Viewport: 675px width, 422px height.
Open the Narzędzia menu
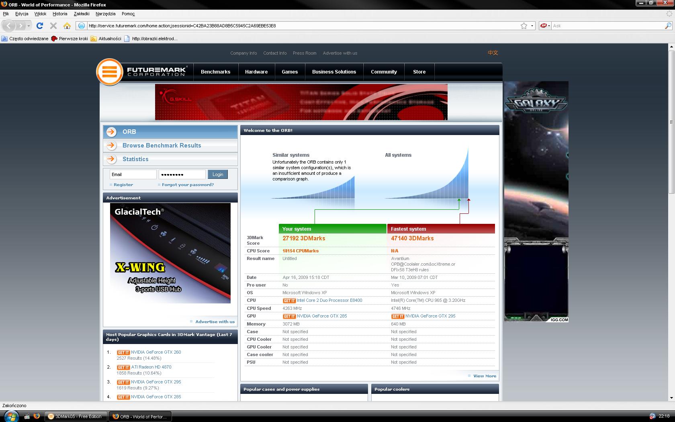click(x=106, y=14)
